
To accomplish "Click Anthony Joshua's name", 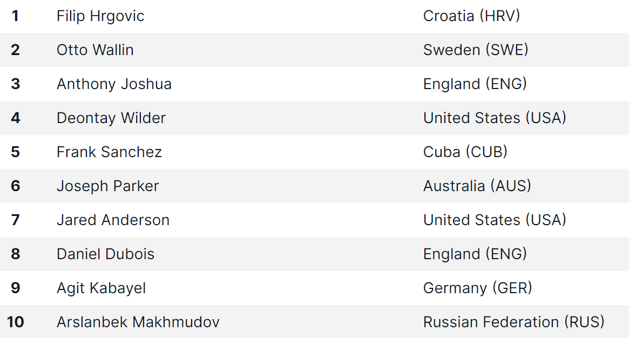I will pos(114,84).
